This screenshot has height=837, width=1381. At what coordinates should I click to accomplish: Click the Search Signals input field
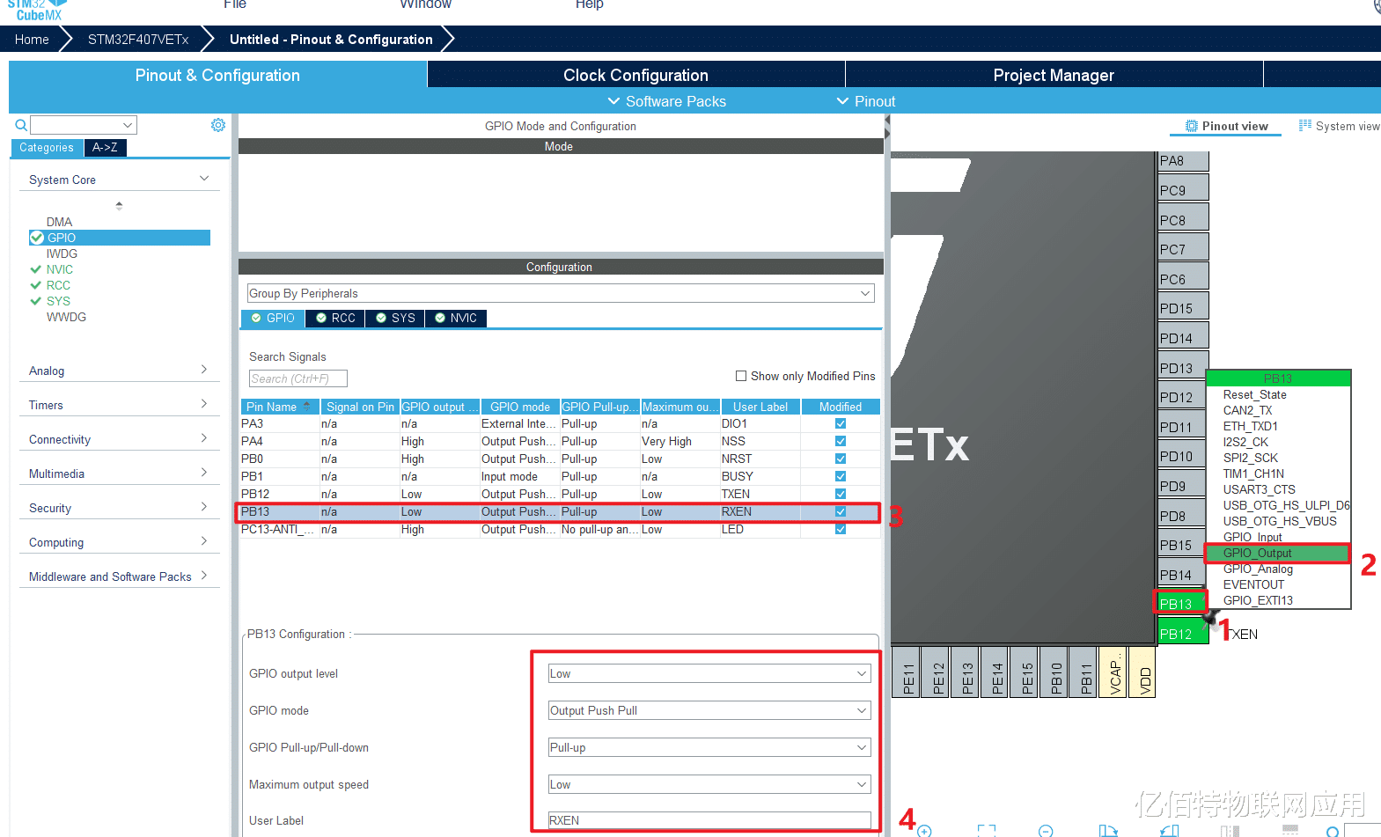pyautogui.click(x=298, y=378)
